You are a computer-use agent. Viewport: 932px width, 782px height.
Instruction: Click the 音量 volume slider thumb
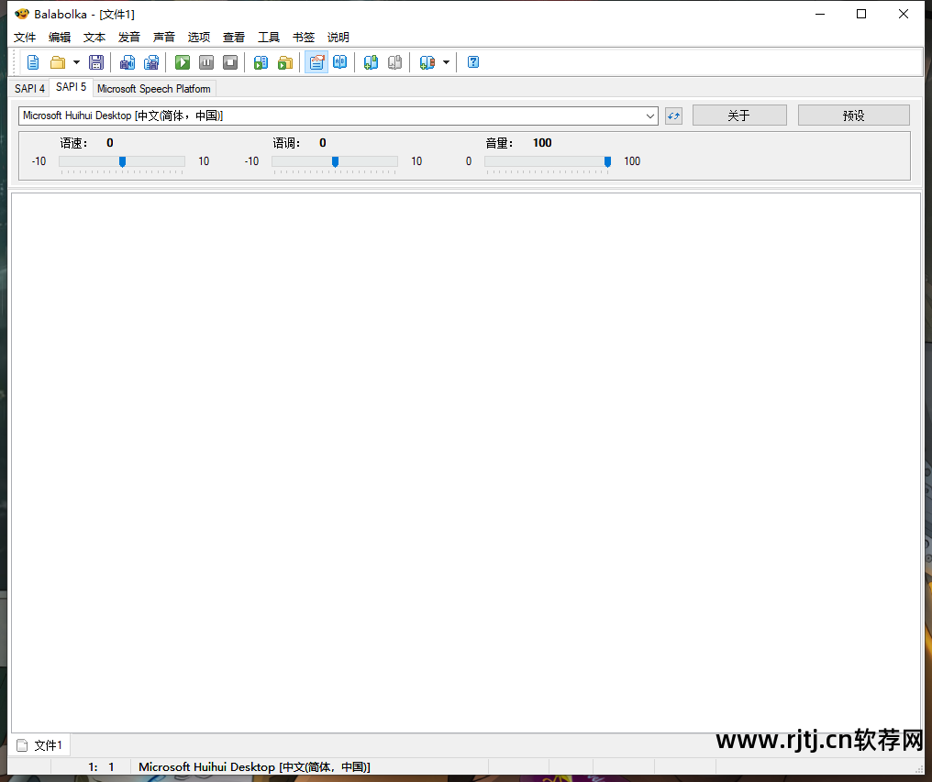click(607, 161)
